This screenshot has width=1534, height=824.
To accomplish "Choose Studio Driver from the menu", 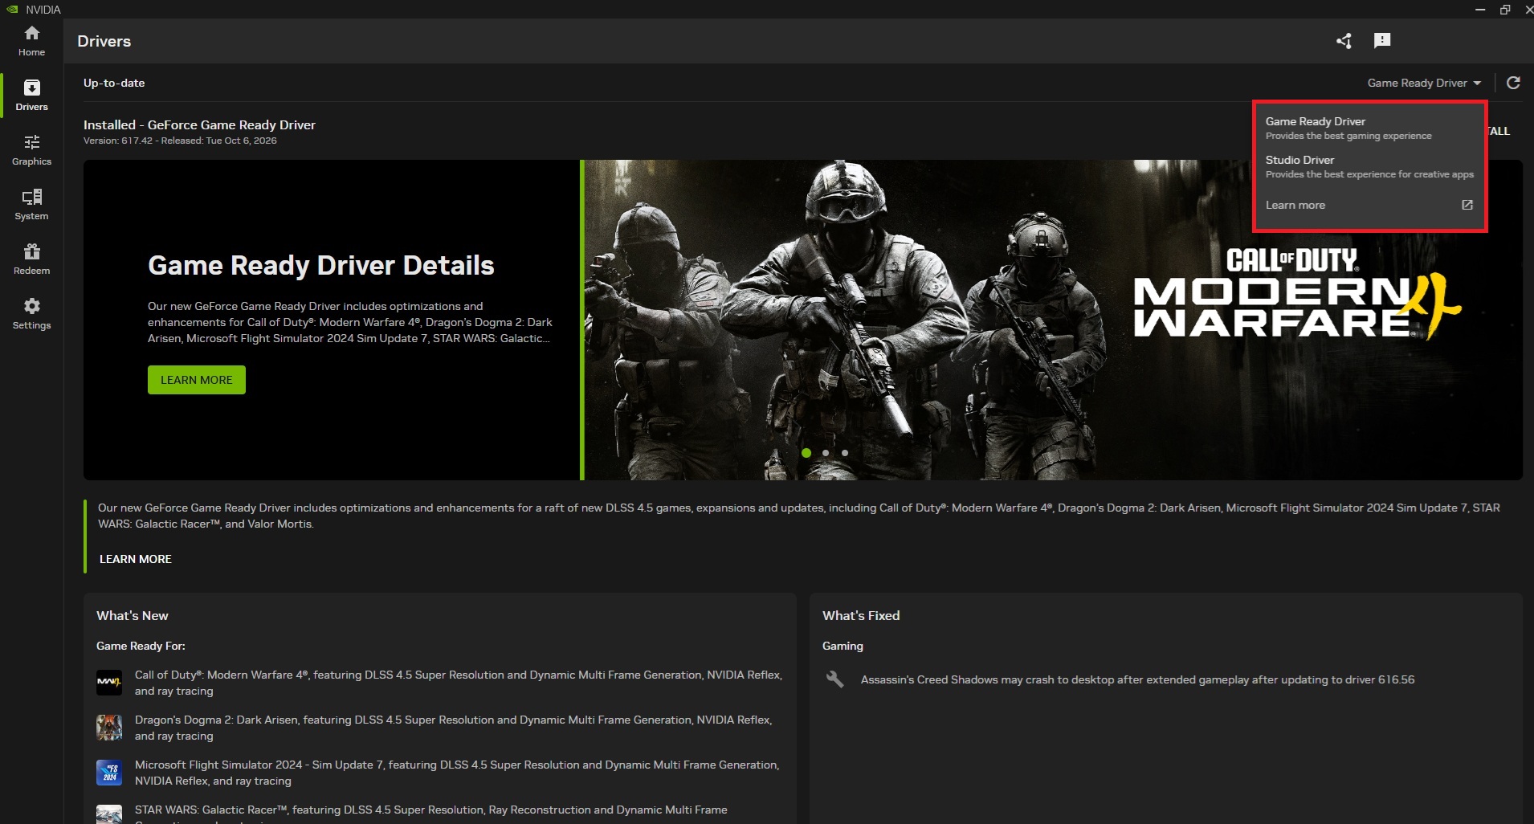I will 1369,166.
